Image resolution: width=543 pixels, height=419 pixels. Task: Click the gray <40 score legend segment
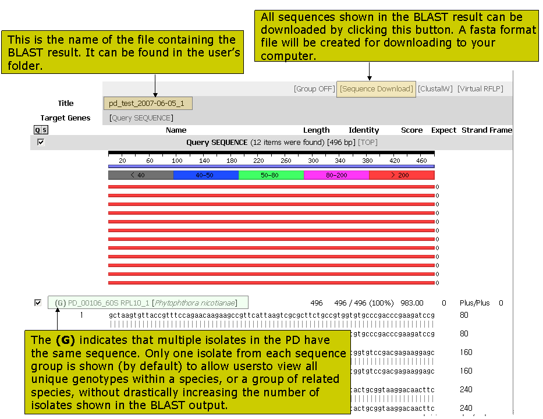141,175
